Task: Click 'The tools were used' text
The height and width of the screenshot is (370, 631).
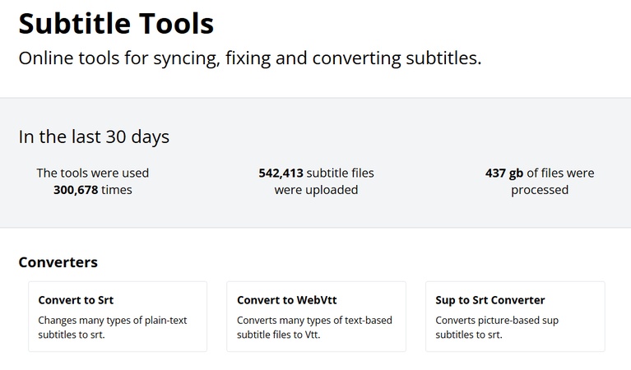Action: tap(93, 173)
